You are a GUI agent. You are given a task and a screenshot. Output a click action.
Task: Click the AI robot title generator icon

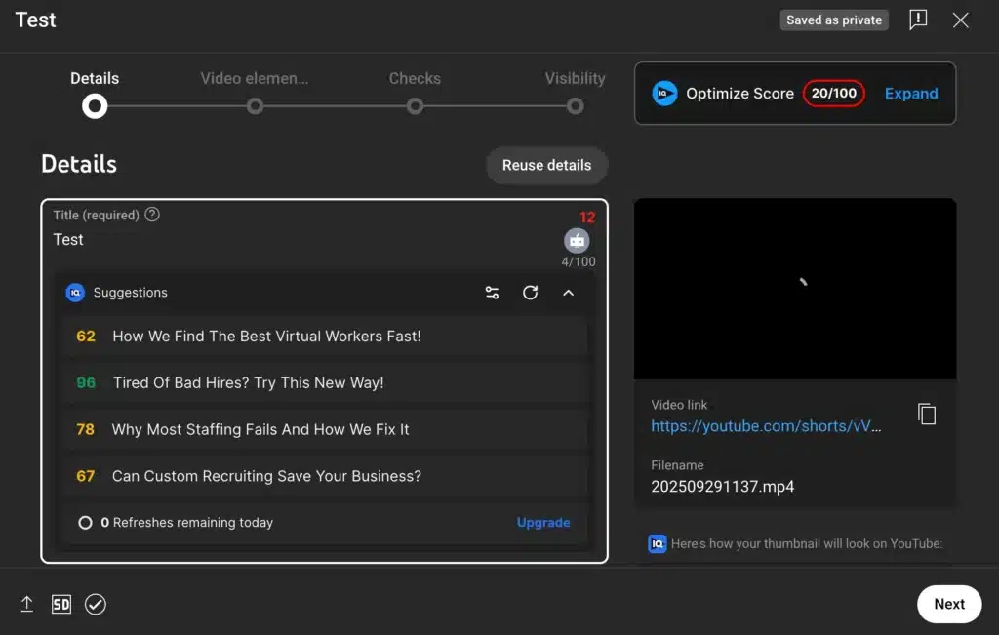coord(577,240)
